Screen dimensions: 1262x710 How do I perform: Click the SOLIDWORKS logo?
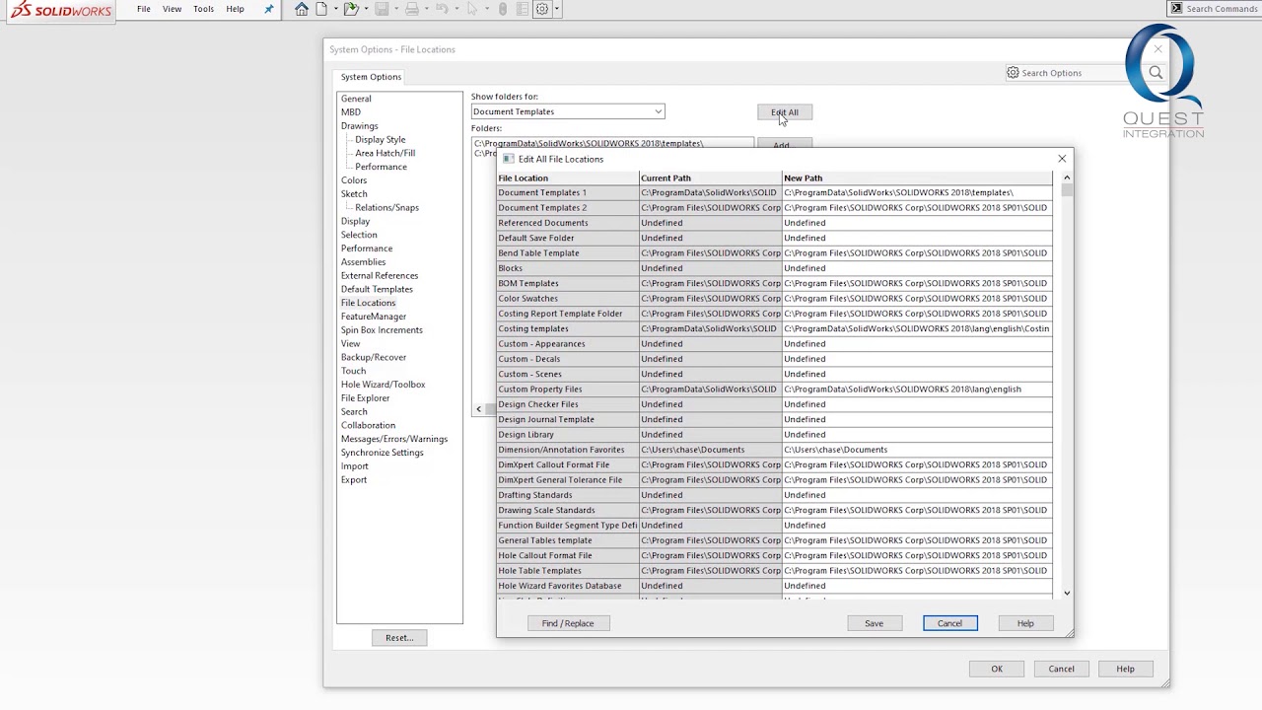pos(59,10)
